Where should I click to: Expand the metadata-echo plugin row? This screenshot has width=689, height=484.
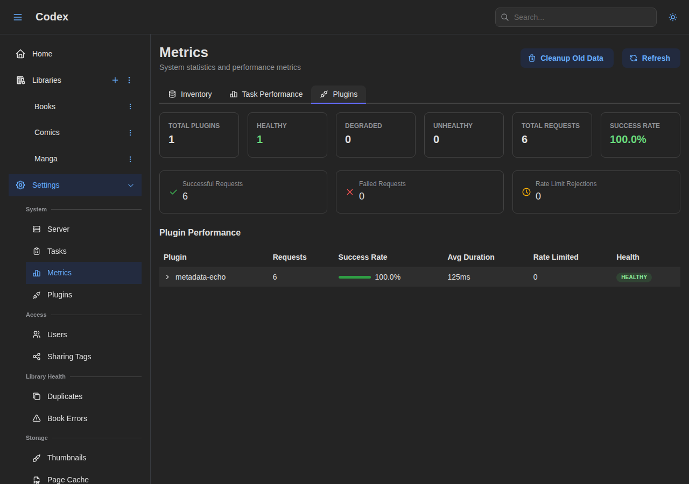(x=167, y=277)
